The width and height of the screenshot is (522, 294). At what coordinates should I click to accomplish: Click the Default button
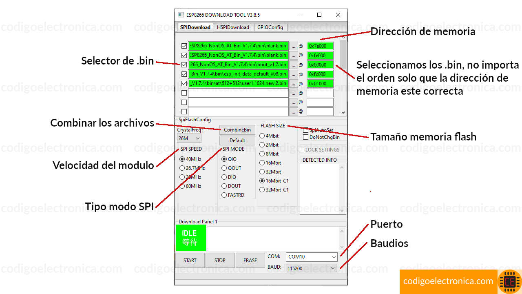[x=237, y=140]
